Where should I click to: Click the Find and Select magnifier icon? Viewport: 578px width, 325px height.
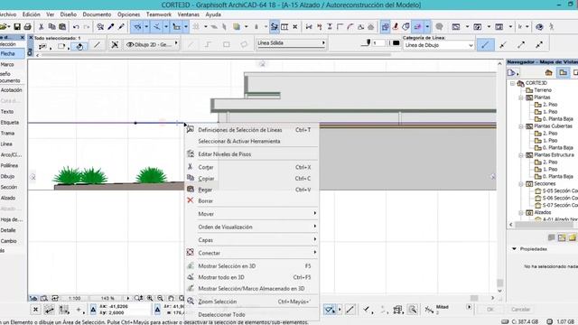(x=100, y=27)
